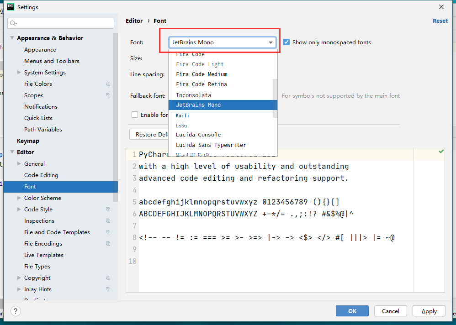Viewport: 456px width, 325px height.
Task: Open Appearance settings page
Action: pyautogui.click(x=40, y=50)
